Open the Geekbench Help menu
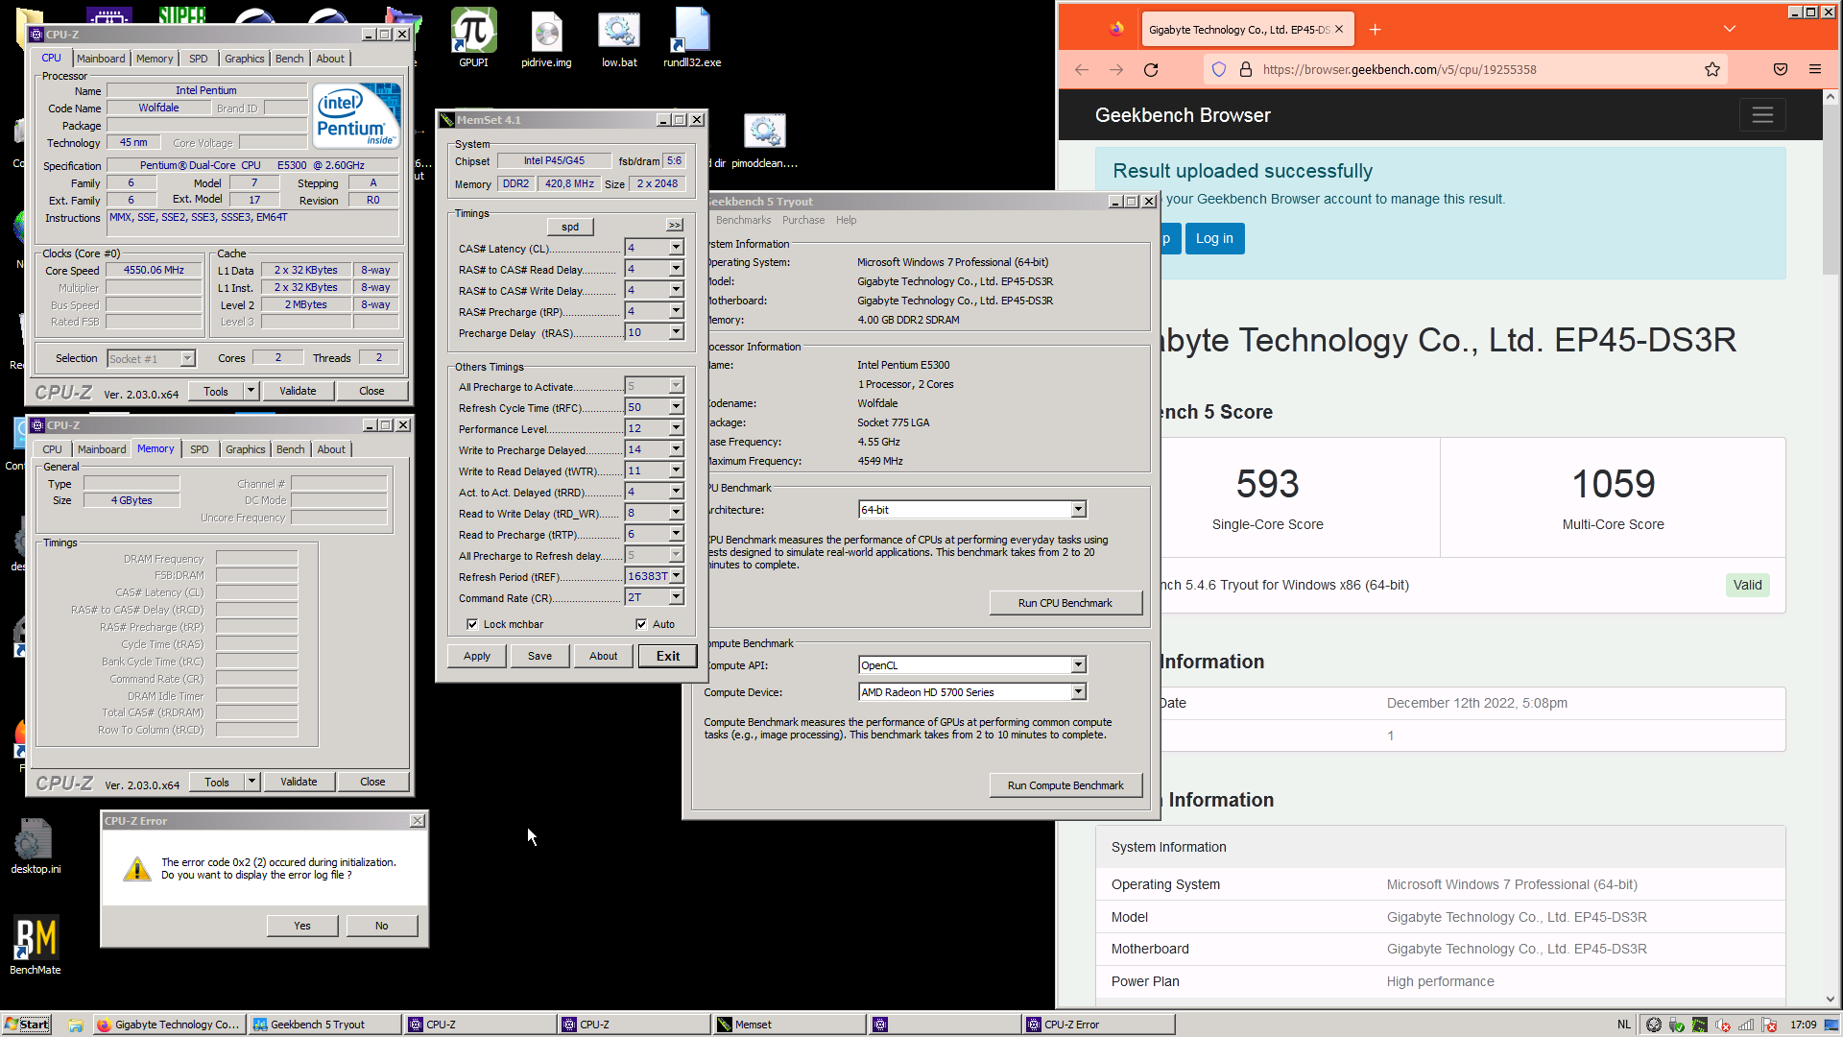This screenshot has width=1843, height=1037. [846, 220]
